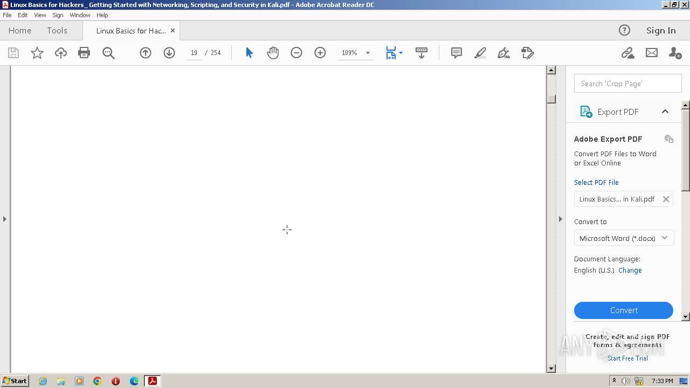Click the Search 'Crop Page' field
The height and width of the screenshot is (388, 690).
tap(627, 84)
